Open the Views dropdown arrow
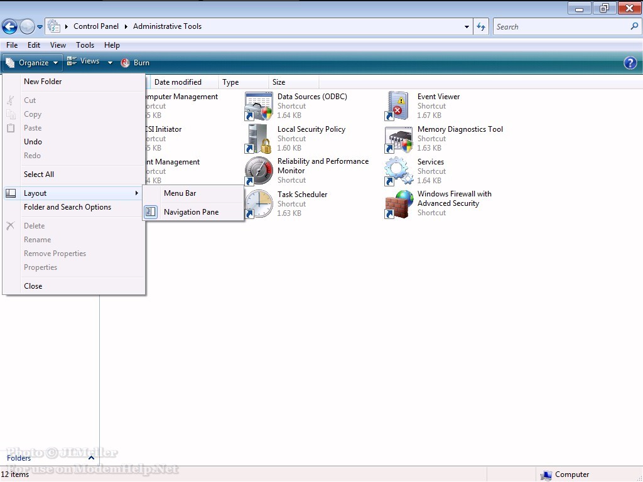643x482 pixels. point(110,63)
